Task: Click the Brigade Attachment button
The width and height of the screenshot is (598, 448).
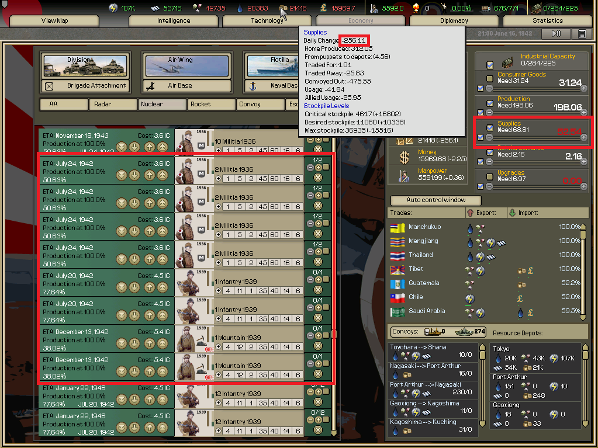Action: (x=85, y=86)
